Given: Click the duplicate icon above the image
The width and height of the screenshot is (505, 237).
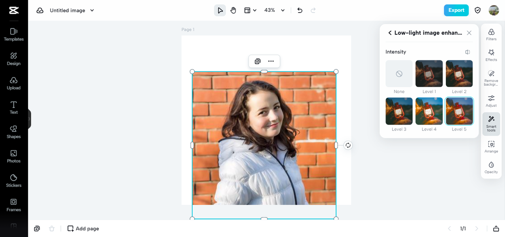Looking at the screenshot, I should click(x=258, y=61).
